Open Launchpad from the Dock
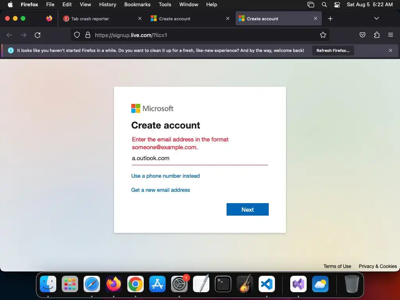Viewport: 400px width, 300px height. pos(70,284)
